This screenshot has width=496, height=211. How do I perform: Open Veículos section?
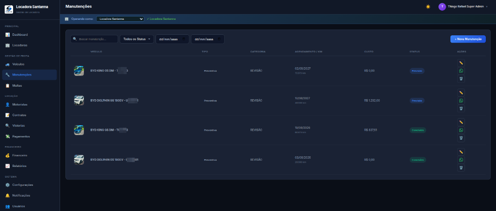(30, 64)
